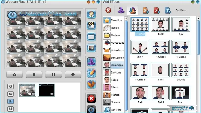Open the video clapperboard source
Viewport: 201px width, 113px height.
[91, 25]
